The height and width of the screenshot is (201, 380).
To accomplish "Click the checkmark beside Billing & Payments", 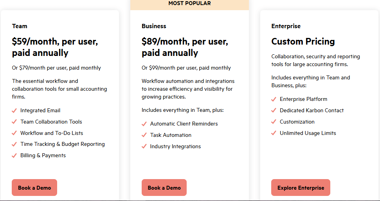I will coord(14,156).
